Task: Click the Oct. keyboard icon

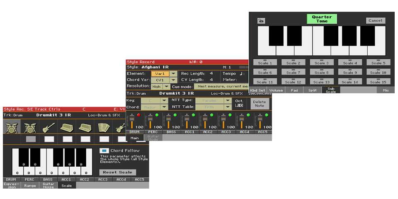Action: pyautogui.click(x=239, y=106)
